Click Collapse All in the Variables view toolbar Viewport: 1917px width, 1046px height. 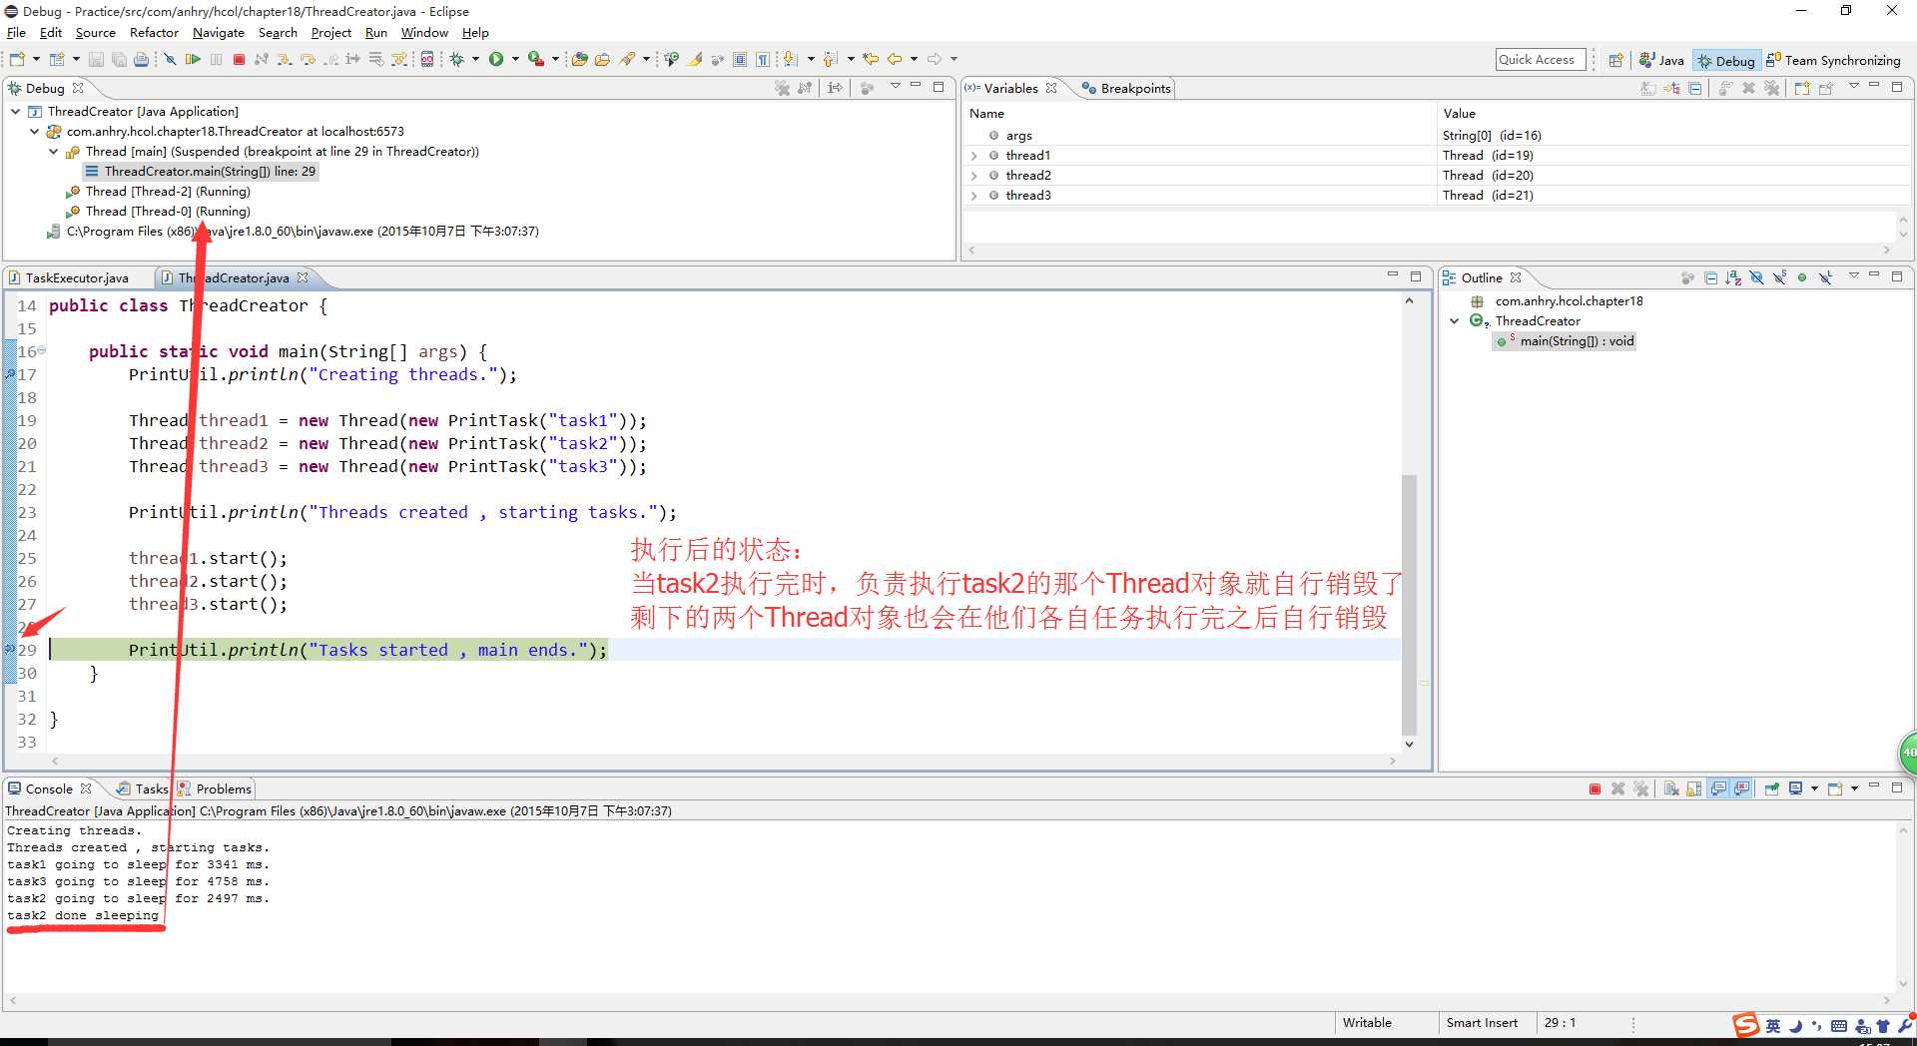1695,88
